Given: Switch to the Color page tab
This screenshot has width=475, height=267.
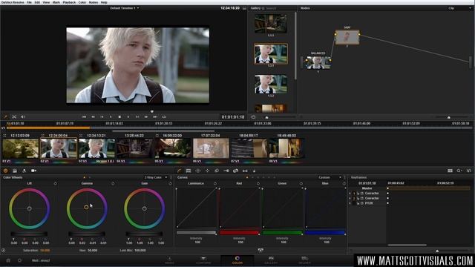Looking at the screenshot, I should tap(237, 260).
